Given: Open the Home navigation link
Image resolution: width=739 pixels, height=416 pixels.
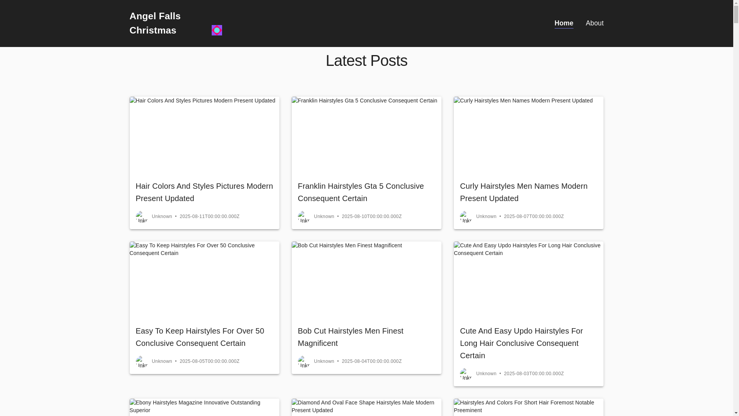Looking at the screenshot, I should 564,23.
